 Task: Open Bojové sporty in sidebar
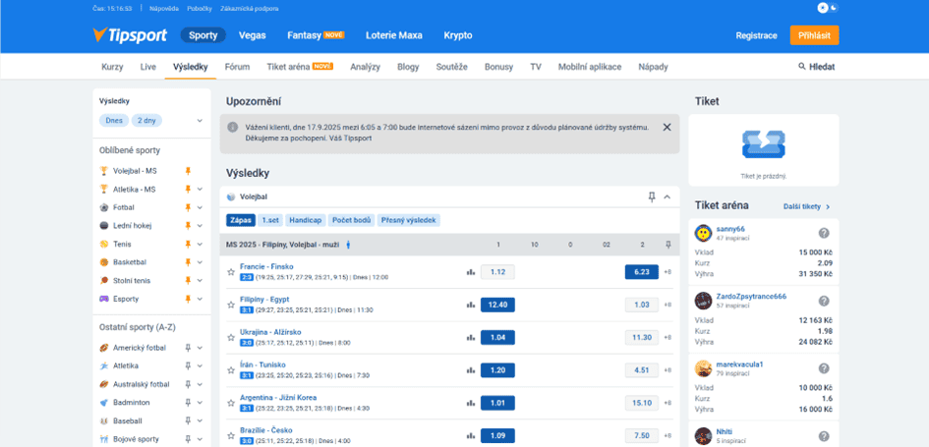[x=136, y=439]
